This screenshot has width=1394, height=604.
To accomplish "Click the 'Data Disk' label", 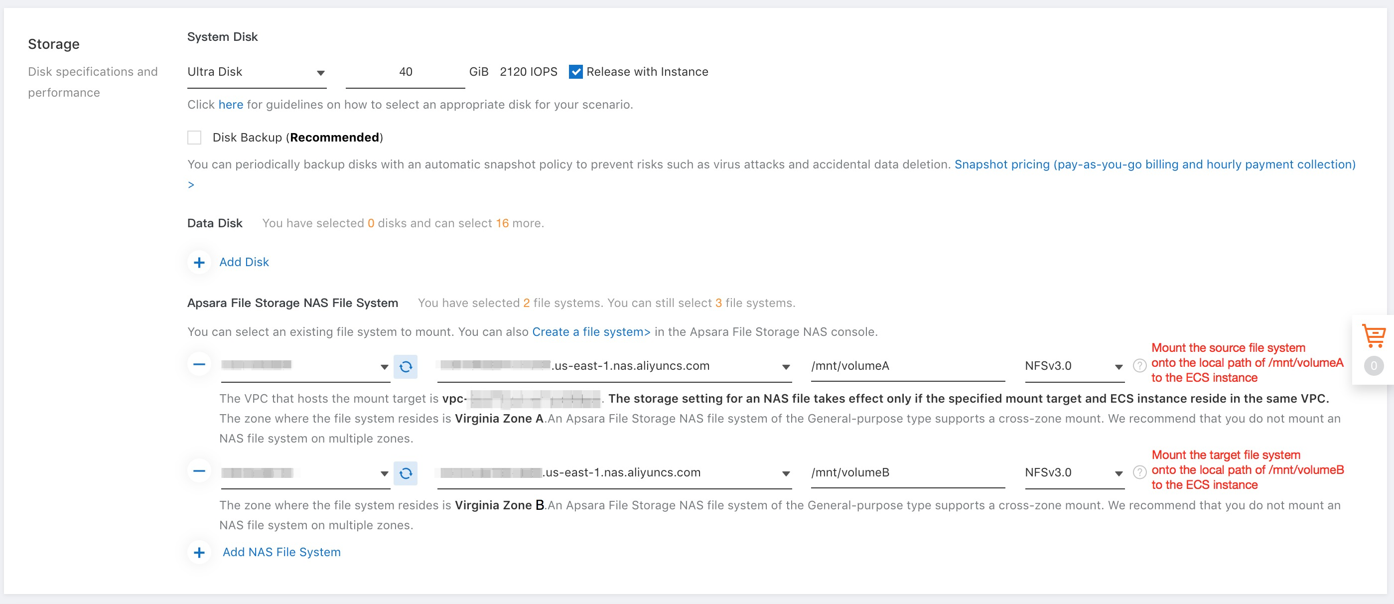I will (215, 223).
